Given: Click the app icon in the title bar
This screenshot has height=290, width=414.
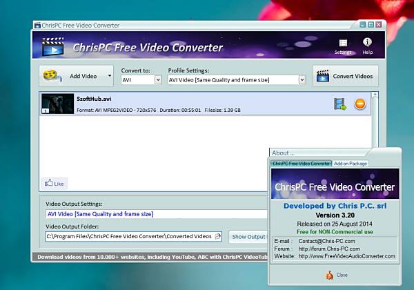Looking at the screenshot, I should pos(37,26).
